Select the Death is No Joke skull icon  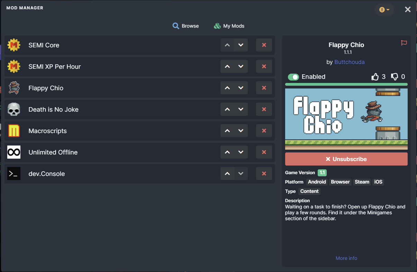[x=14, y=110]
